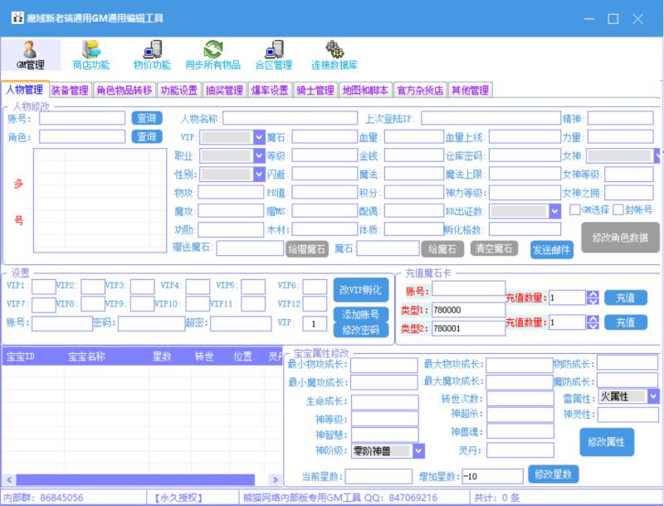Click the 类型2 充值数量 spinner arrows
664x506 pixels.
point(593,322)
